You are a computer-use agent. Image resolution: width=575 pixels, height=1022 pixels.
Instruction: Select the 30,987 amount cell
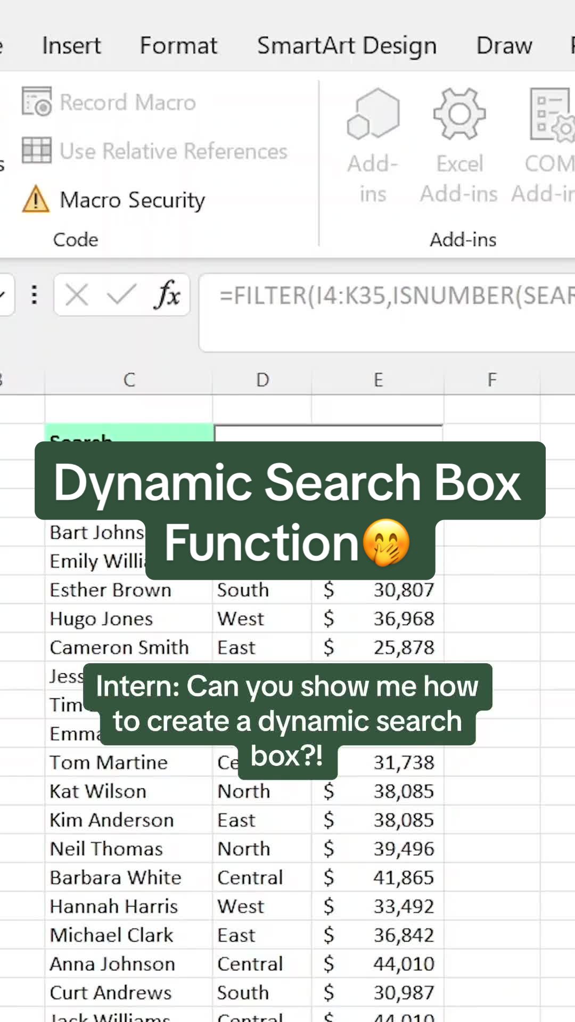[377, 992]
